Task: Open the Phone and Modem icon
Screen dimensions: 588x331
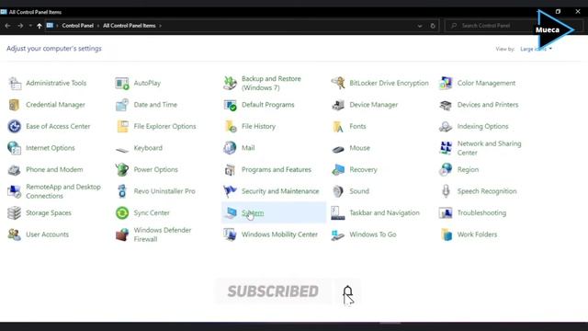Action: (x=15, y=169)
